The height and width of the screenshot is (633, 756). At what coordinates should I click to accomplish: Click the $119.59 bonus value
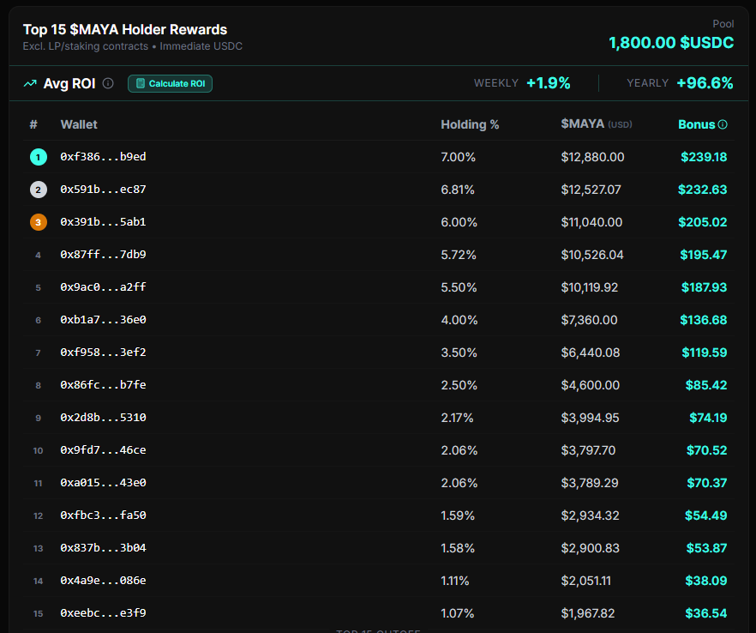click(x=705, y=353)
